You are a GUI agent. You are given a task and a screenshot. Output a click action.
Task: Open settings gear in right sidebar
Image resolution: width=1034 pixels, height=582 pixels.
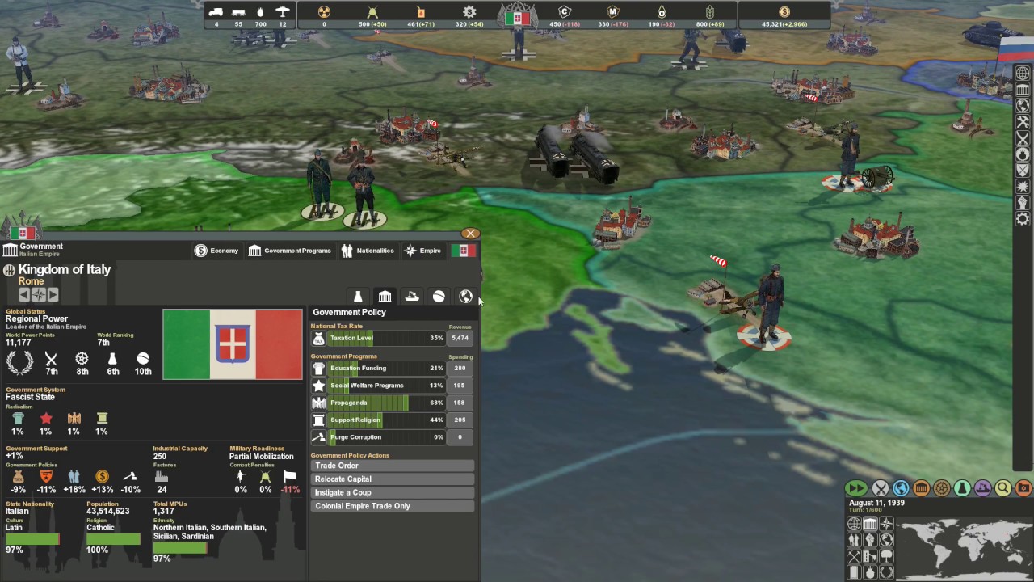point(1023,219)
